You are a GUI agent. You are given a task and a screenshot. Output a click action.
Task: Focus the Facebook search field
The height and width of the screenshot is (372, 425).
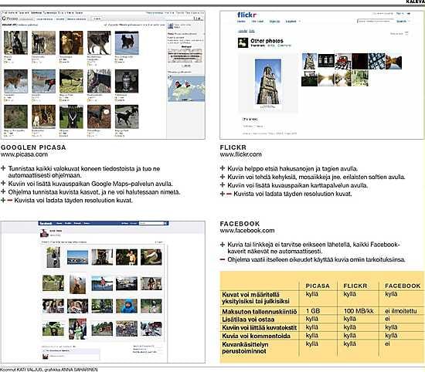151,223
